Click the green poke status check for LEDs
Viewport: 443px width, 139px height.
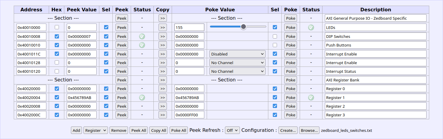tap(311, 27)
